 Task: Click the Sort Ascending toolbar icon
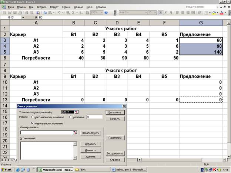click(81, 13)
